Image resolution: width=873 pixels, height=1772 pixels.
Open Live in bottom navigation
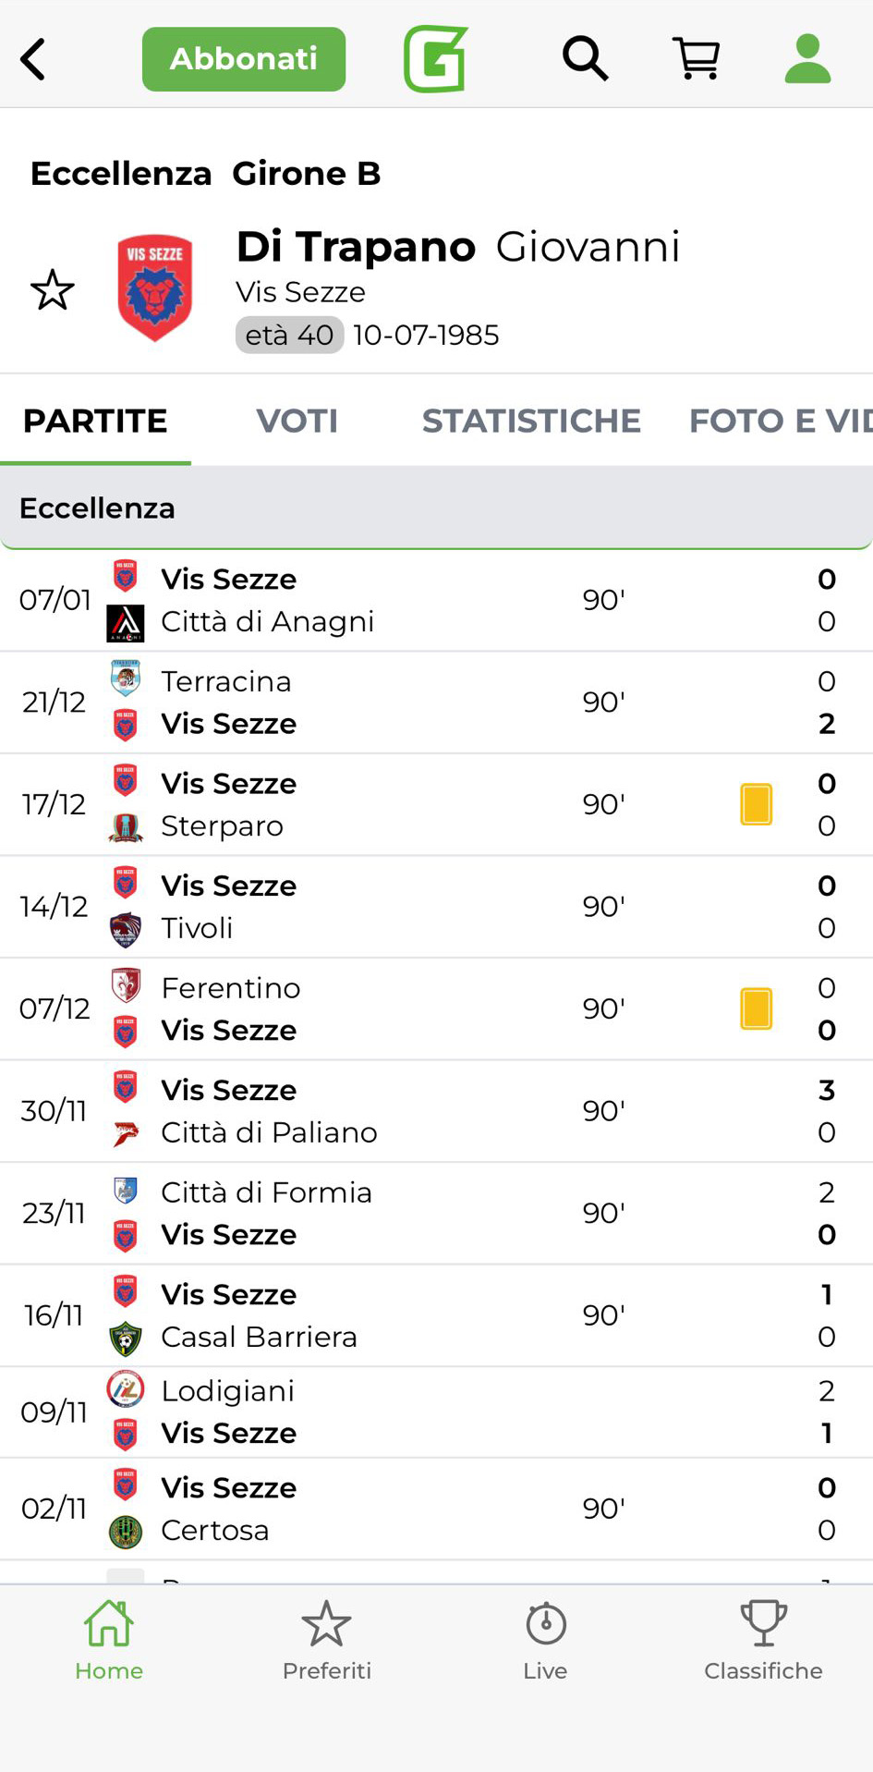[545, 1640]
